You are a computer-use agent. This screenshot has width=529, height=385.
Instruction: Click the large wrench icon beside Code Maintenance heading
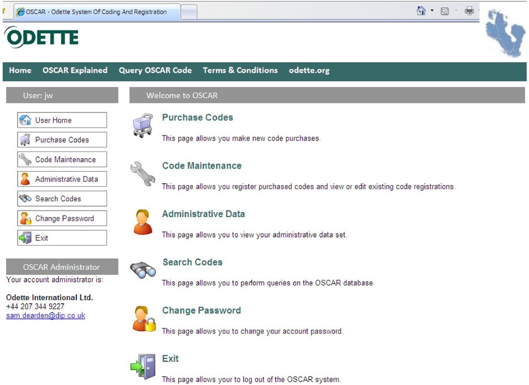[143, 174]
